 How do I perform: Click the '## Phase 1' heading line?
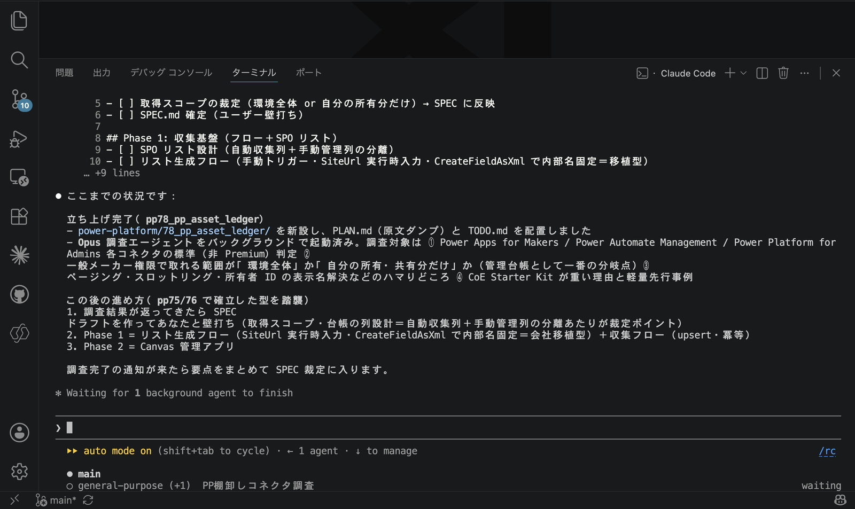point(222,138)
